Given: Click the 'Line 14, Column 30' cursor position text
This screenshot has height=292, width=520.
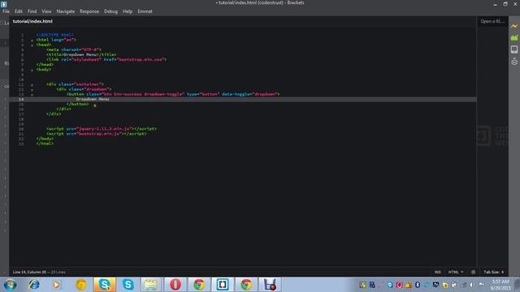Looking at the screenshot, I should click(x=29, y=273).
